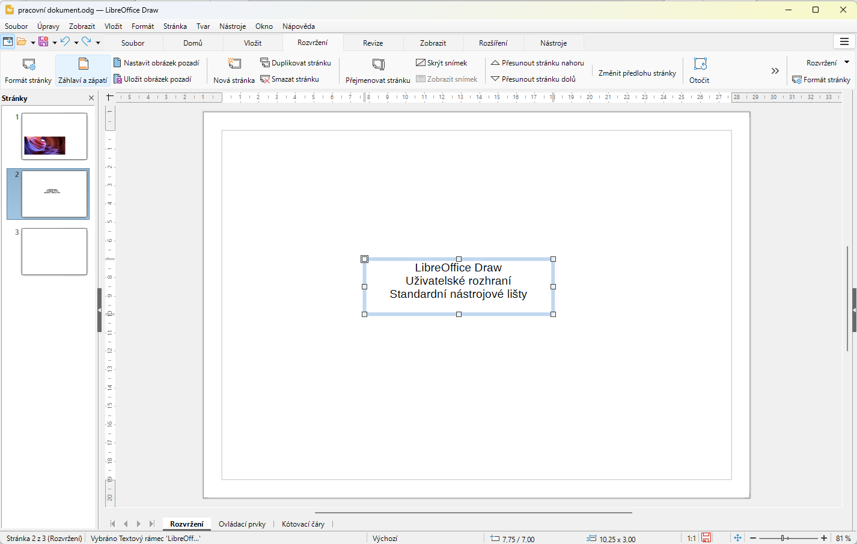This screenshot has width=857, height=544.
Task: Open the Okno menu
Action: [x=264, y=26]
